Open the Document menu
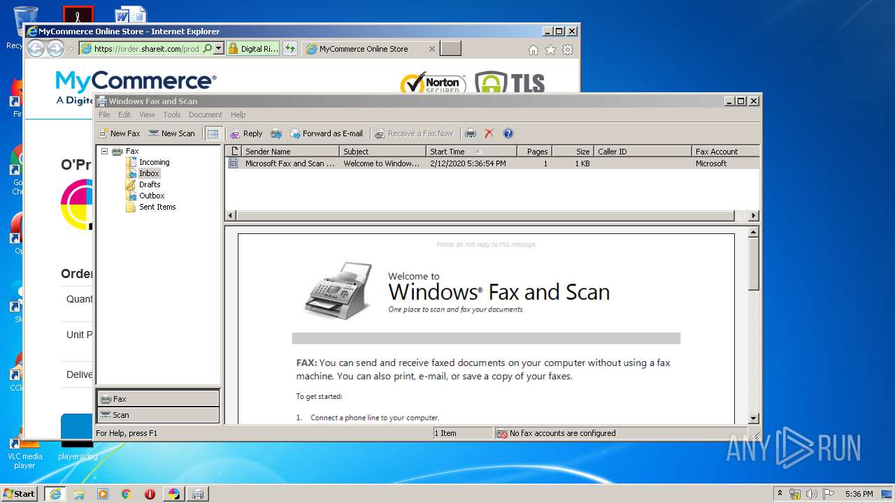The width and height of the screenshot is (895, 503). pyautogui.click(x=206, y=115)
